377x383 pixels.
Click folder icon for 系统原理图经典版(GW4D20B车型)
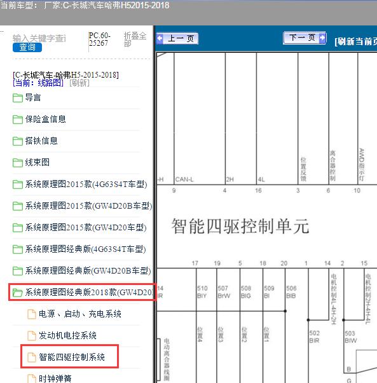[x=18, y=270]
